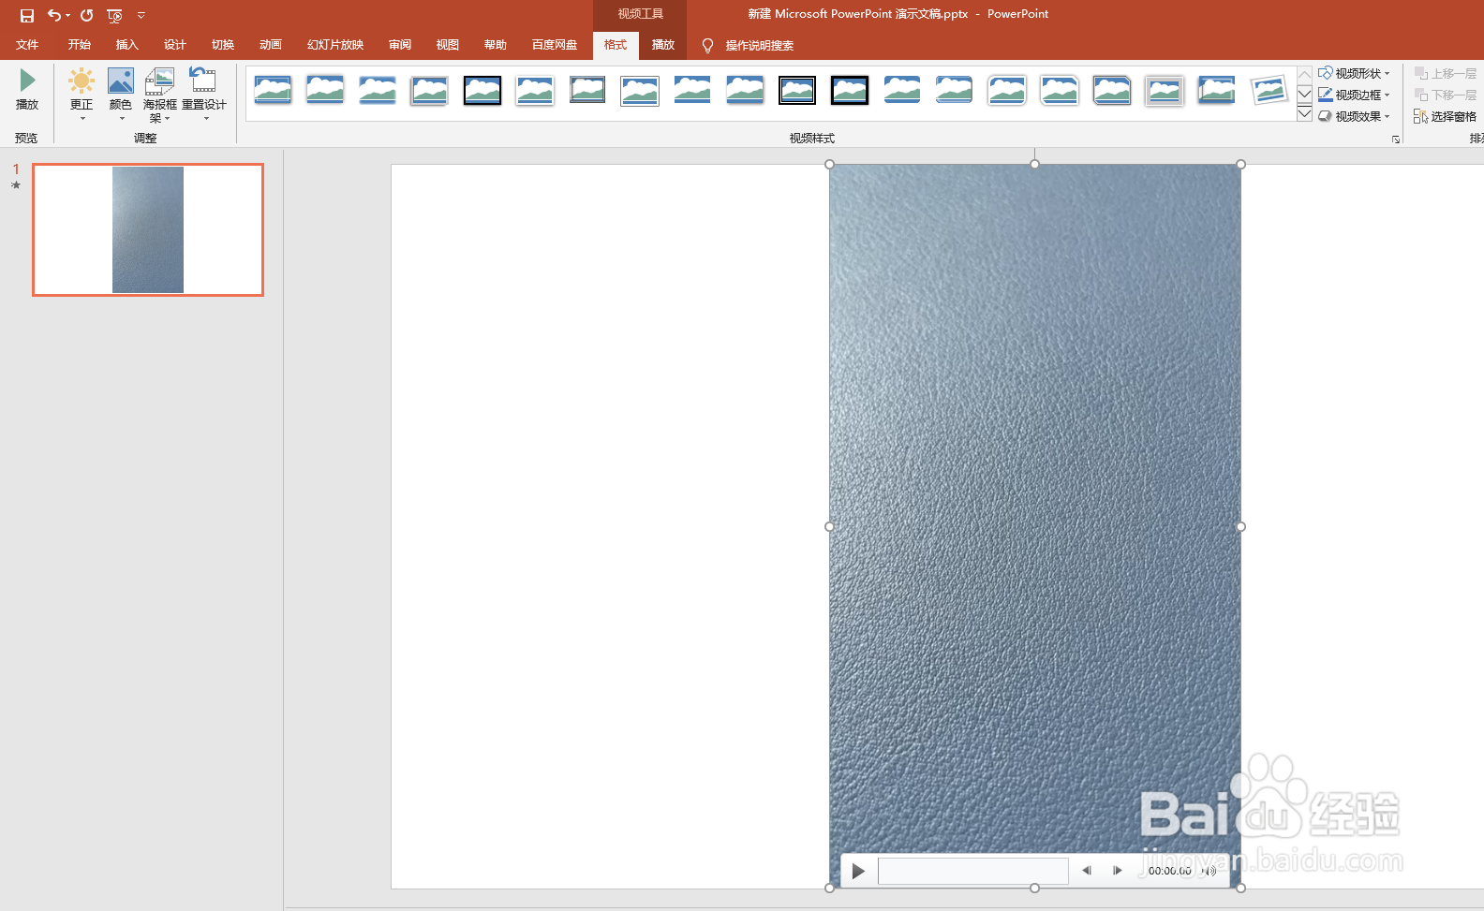Viewport: 1484px width, 911px height.
Task: Click the 下移一层 send backward button
Action: tap(1446, 95)
